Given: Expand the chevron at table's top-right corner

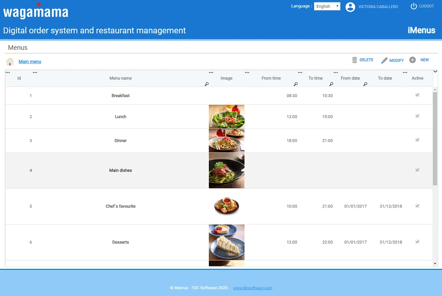Looking at the screenshot, I should click(x=435, y=72).
